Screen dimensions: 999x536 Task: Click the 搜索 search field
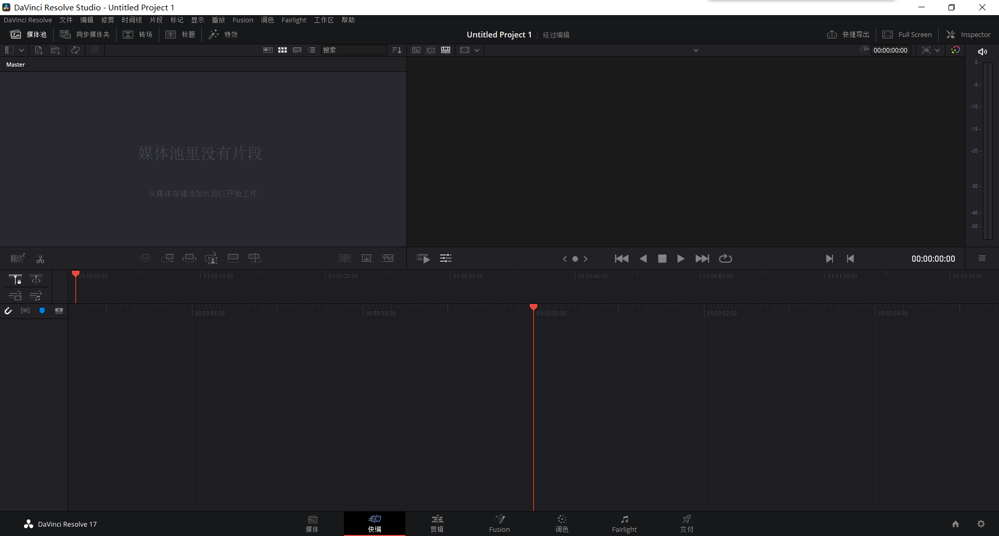[354, 50]
